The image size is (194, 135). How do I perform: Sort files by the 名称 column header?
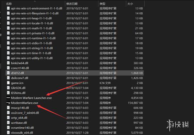tap(9, 4)
